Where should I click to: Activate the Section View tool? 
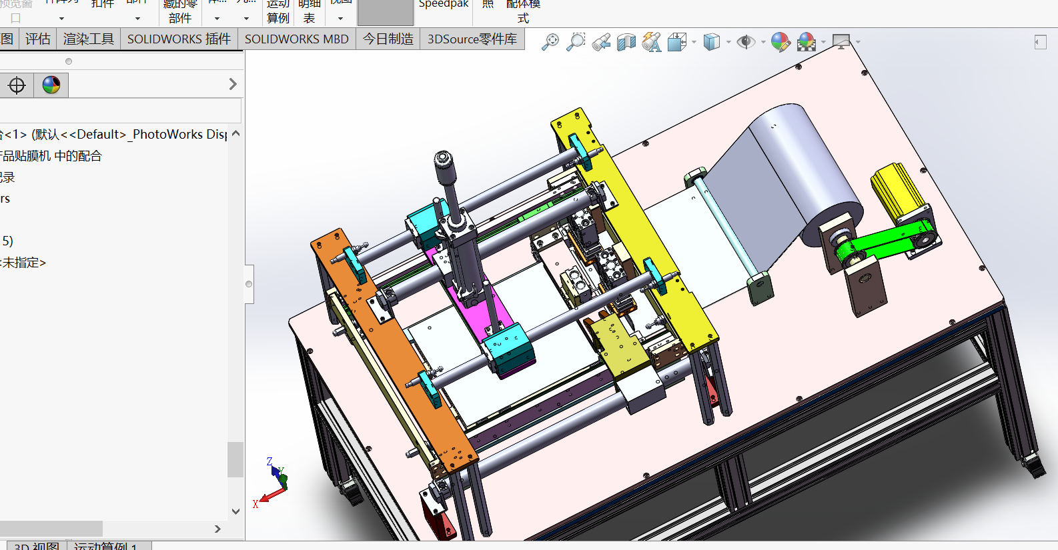tap(626, 42)
